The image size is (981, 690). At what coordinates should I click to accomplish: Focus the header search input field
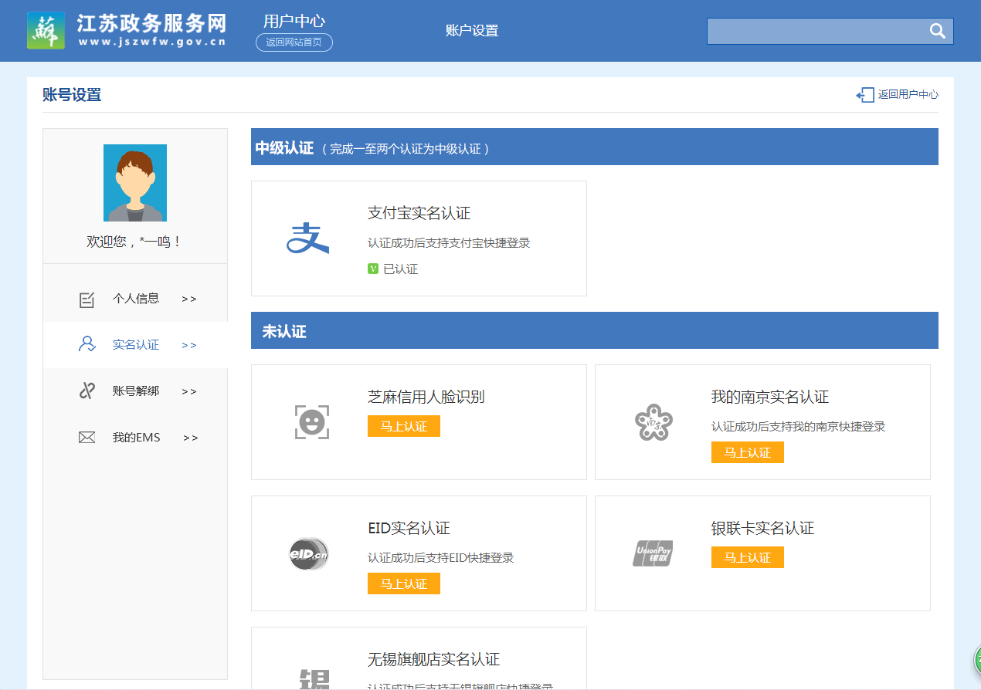click(815, 31)
